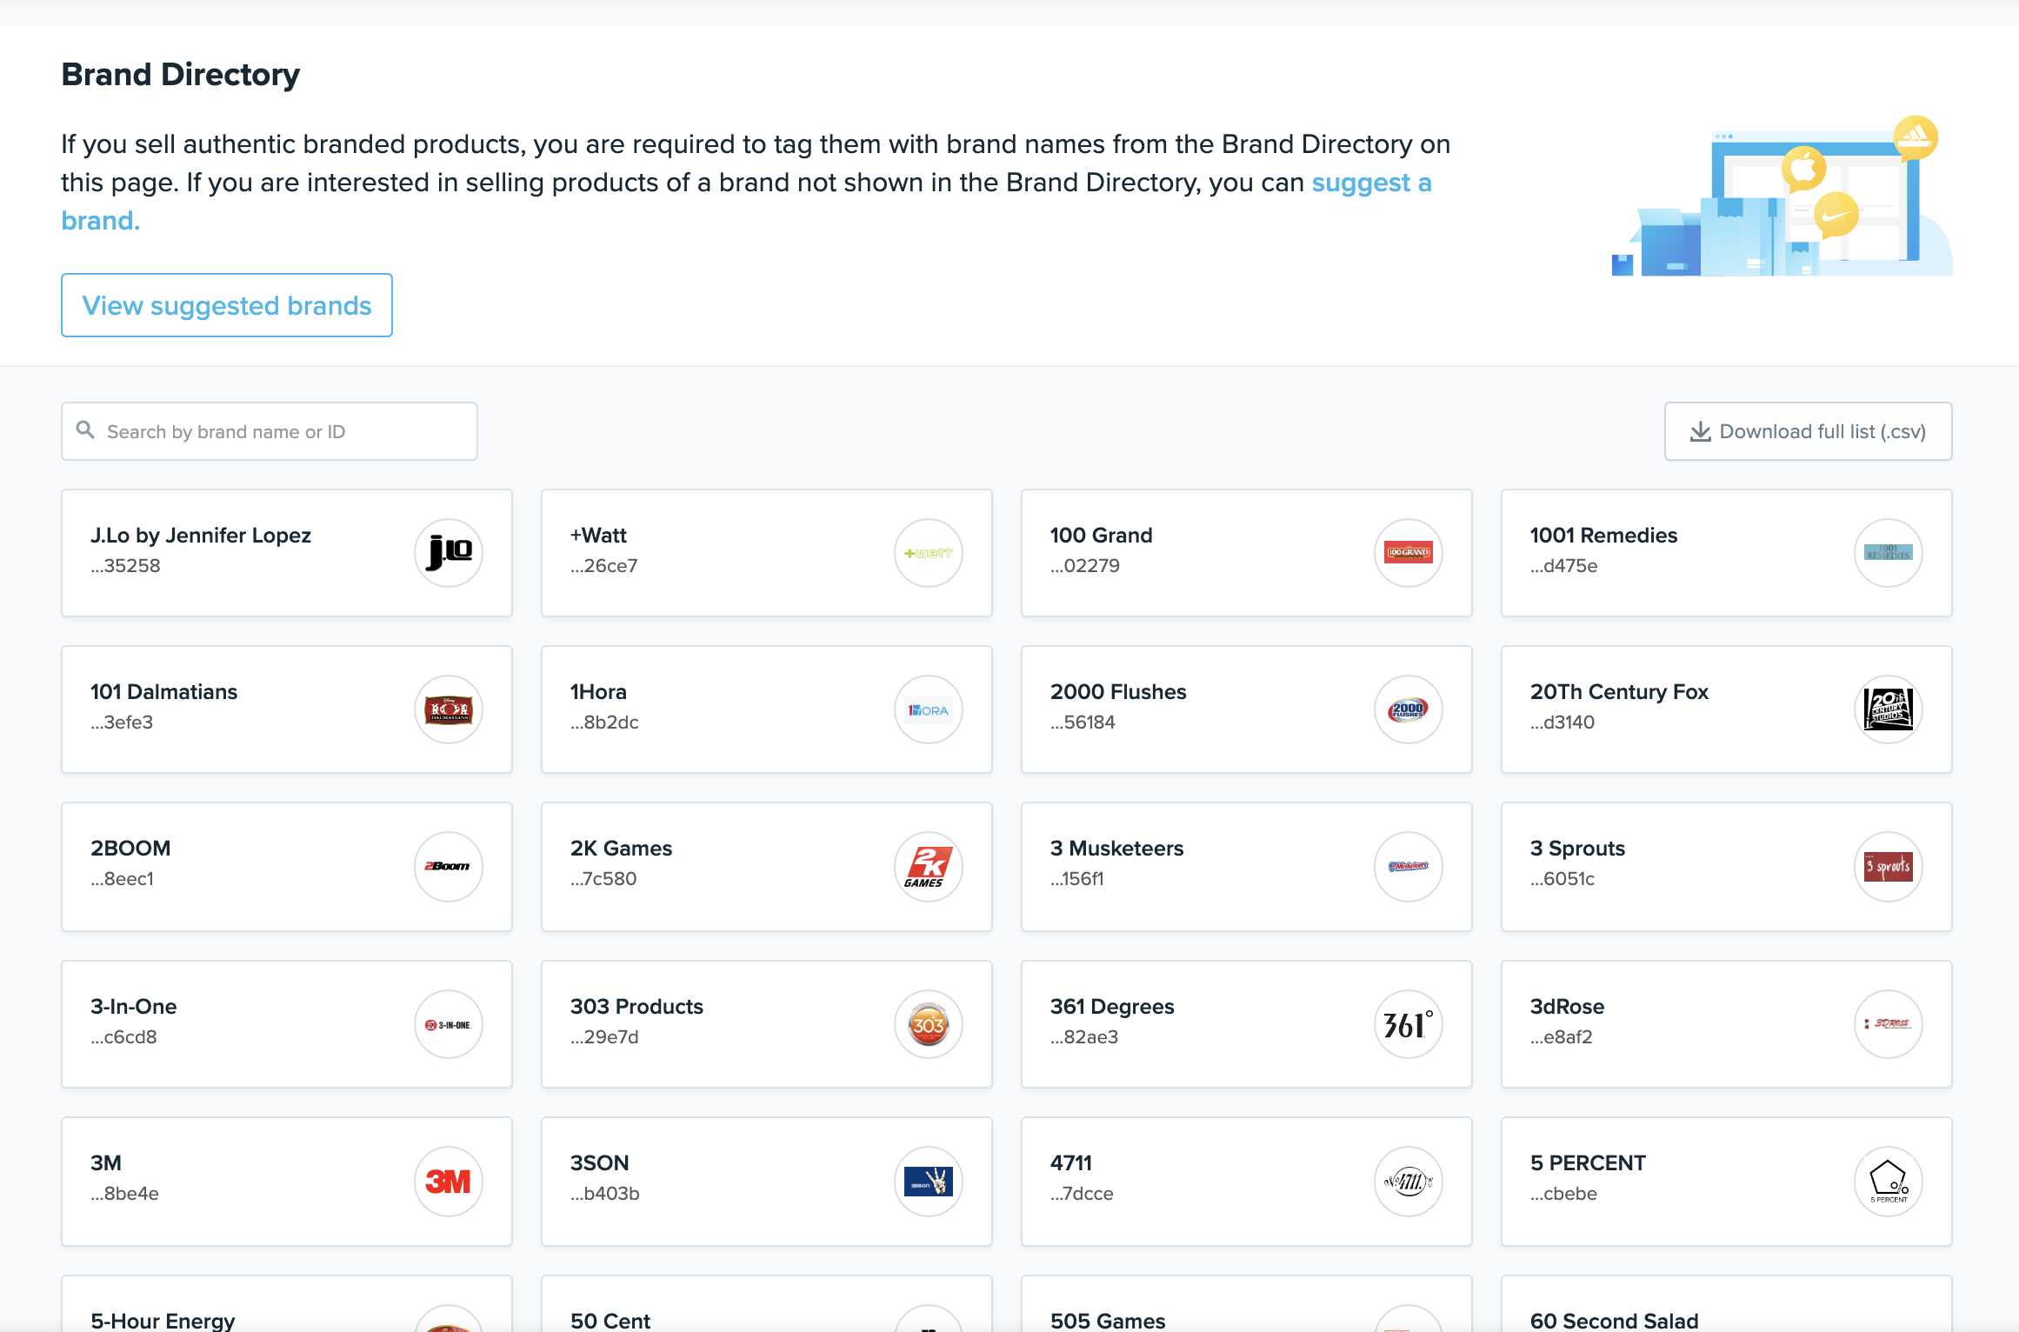Screen dimensions: 2019x1332
Task: Click the 3 Sprouts brand icon
Action: [1887, 865]
